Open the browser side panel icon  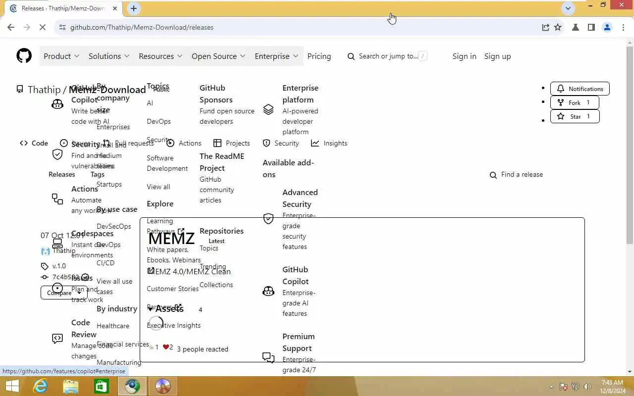591,27
